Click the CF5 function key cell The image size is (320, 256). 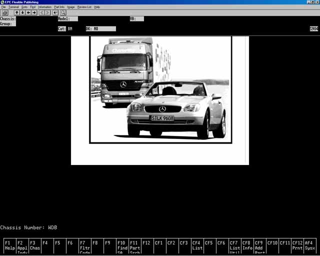click(210, 246)
